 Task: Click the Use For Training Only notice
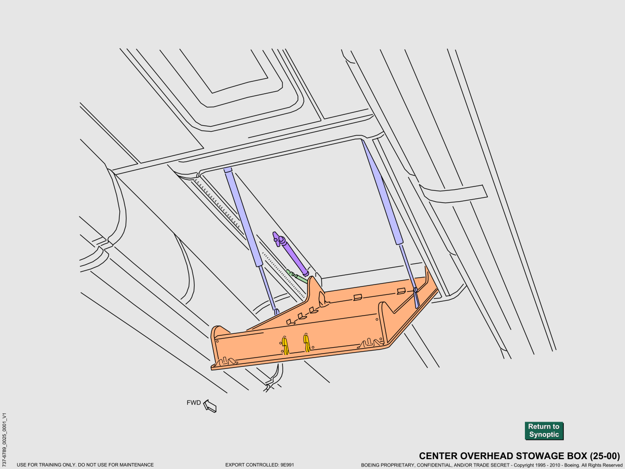85,465
